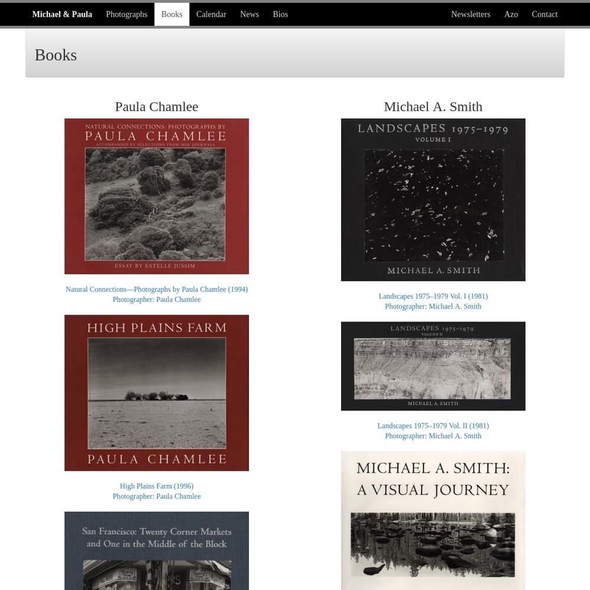The width and height of the screenshot is (590, 590).
Task: Open the Newsletters page
Action: (471, 14)
